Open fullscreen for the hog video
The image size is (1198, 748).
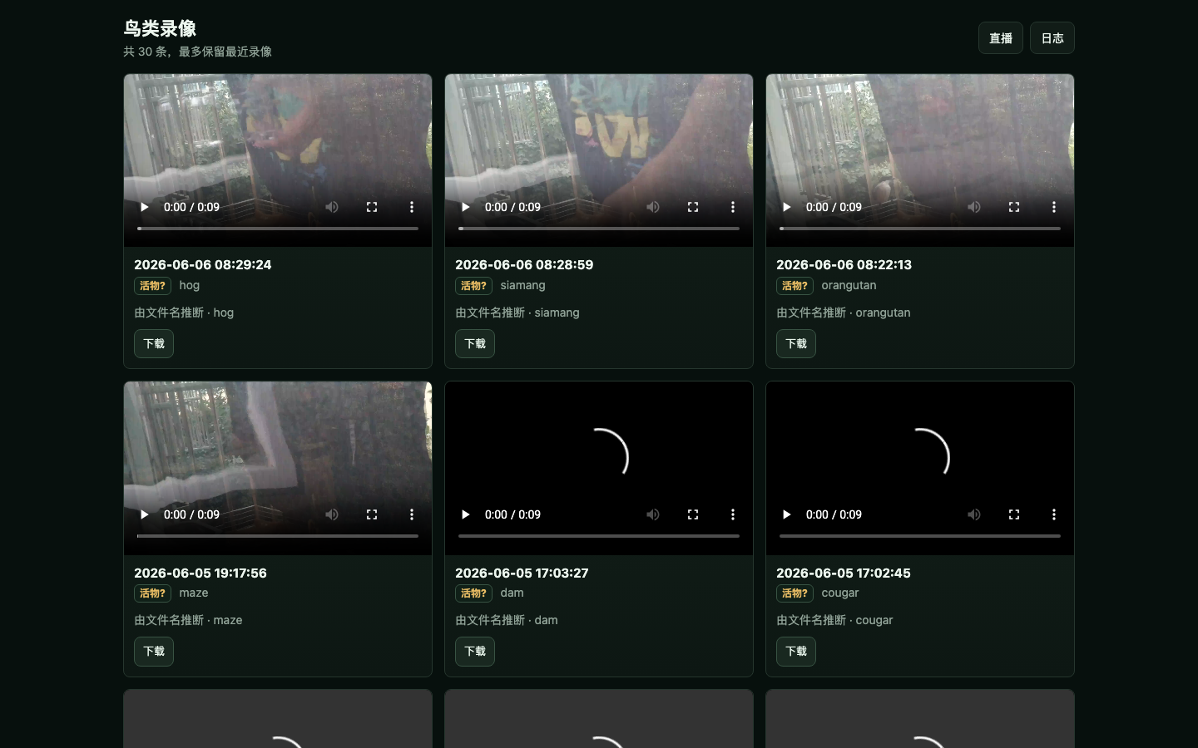pyautogui.click(x=372, y=207)
